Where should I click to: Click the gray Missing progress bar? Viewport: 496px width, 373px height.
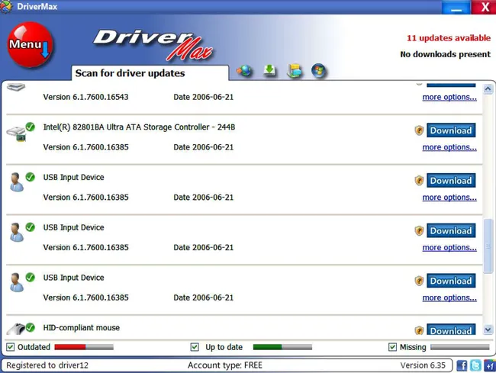[x=460, y=347]
